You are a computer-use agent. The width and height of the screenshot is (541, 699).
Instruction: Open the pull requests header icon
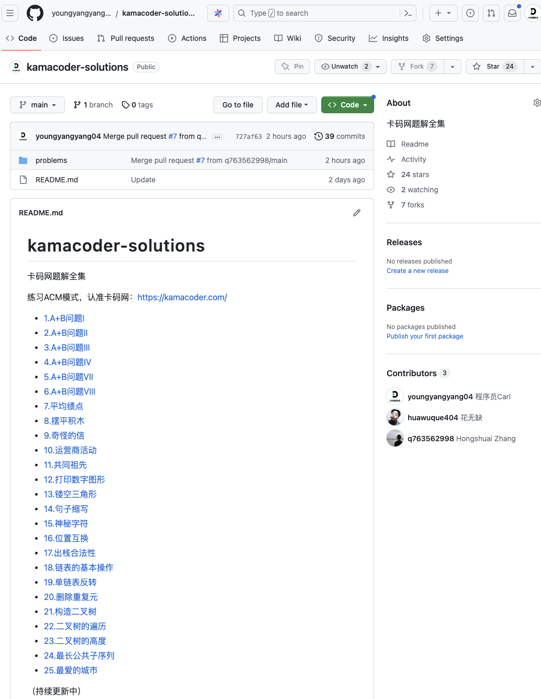coord(491,13)
